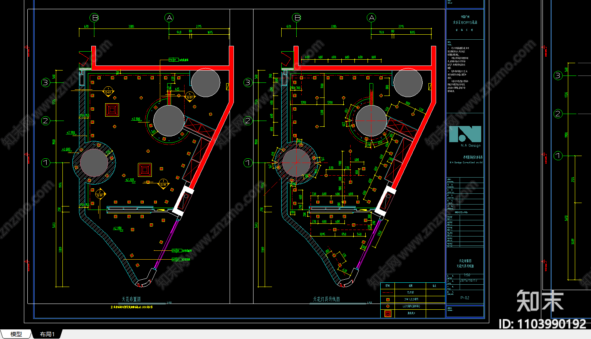The height and width of the screenshot is (339, 591).
Task: Select grid bubble A above 天花布置图 plan
Action: tap(169, 18)
